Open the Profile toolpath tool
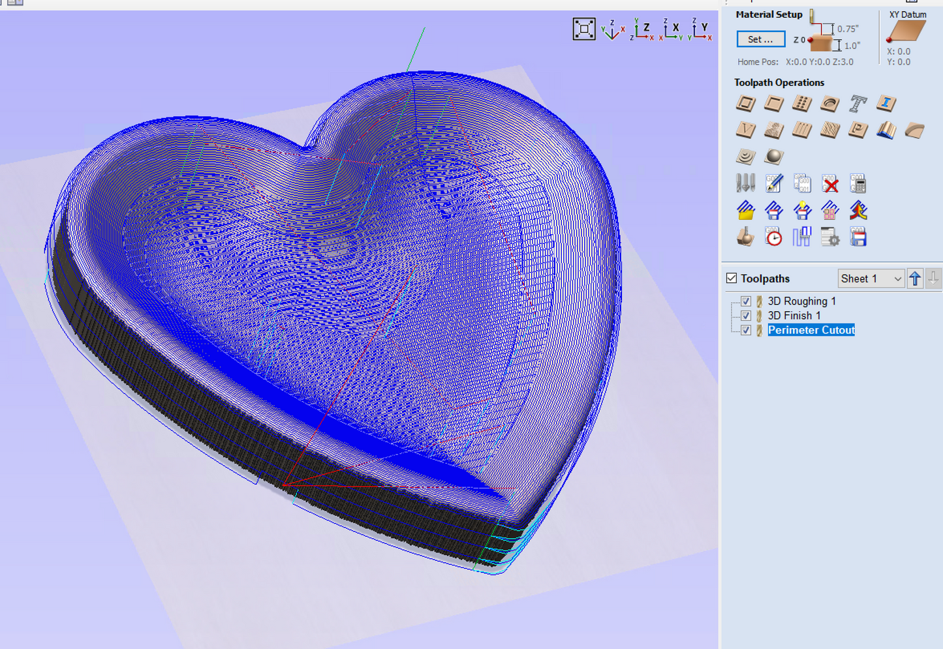 746,104
